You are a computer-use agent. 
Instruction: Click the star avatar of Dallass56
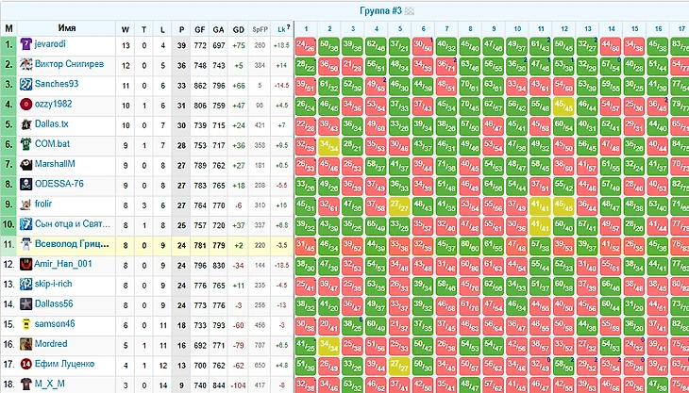pyautogui.click(x=25, y=304)
